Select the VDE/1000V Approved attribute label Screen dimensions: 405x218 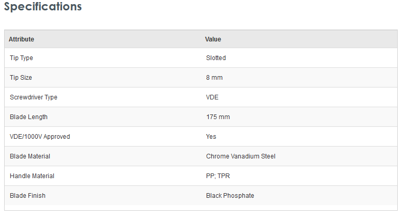pos(40,137)
